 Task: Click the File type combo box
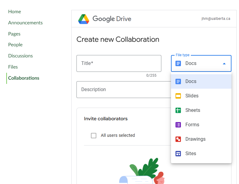[201, 63]
